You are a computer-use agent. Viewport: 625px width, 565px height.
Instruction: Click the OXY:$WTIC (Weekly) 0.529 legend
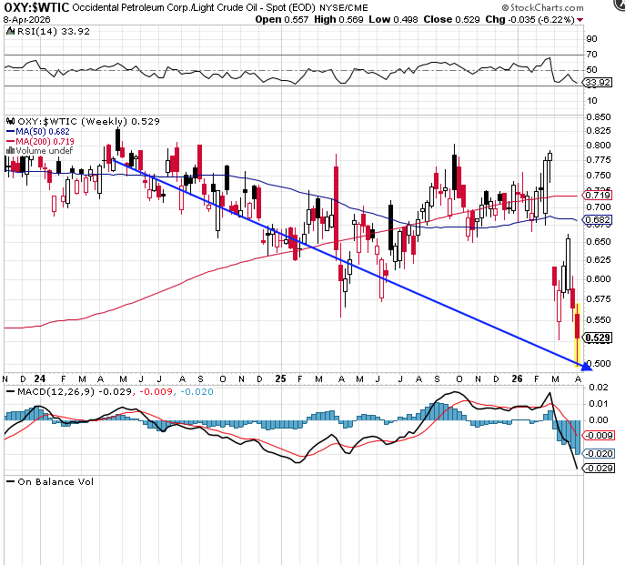tap(88, 121)
